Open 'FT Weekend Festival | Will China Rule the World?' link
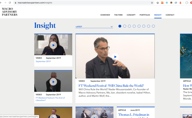 (x=111, y=86)
